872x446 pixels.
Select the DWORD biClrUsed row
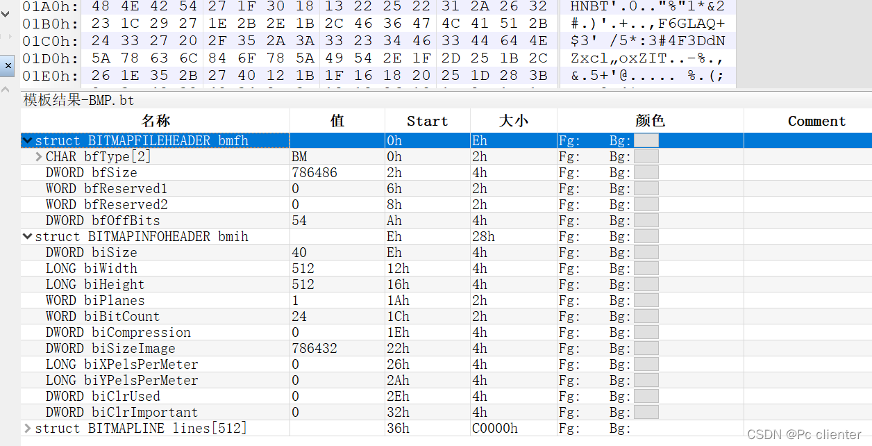point(446,396)
